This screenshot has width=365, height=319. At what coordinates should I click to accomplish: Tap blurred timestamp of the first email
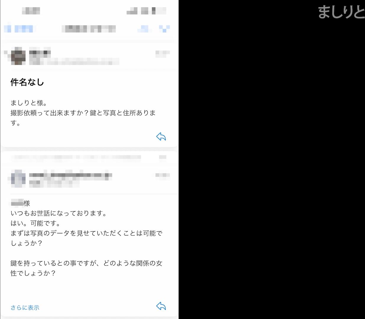coord(162,53)
